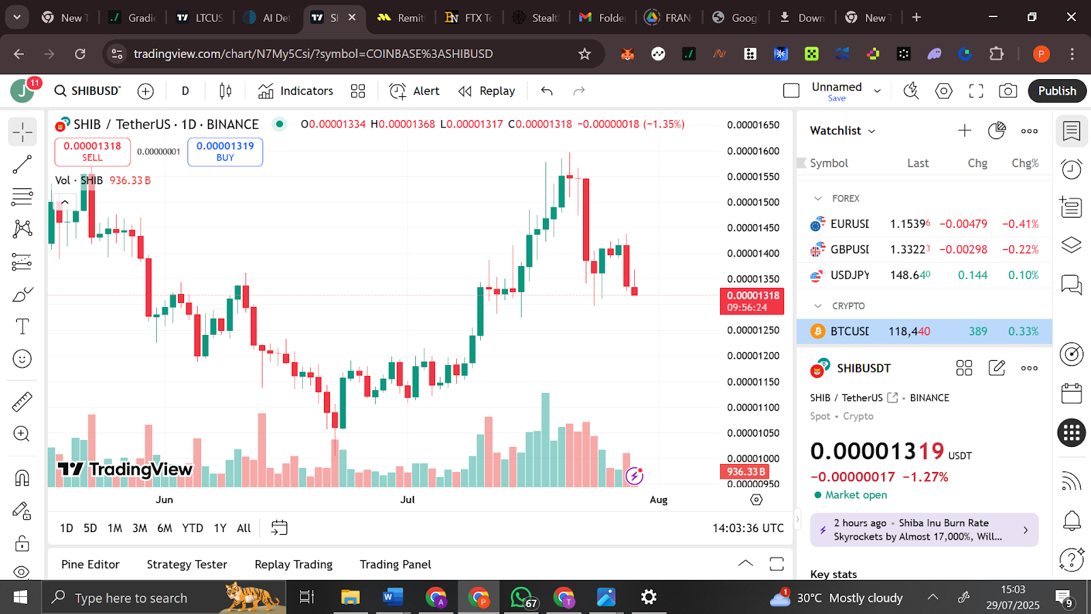1091x614 pixels.
Task: Open WhatsApp from the taskbar
Action: (523, 598)
